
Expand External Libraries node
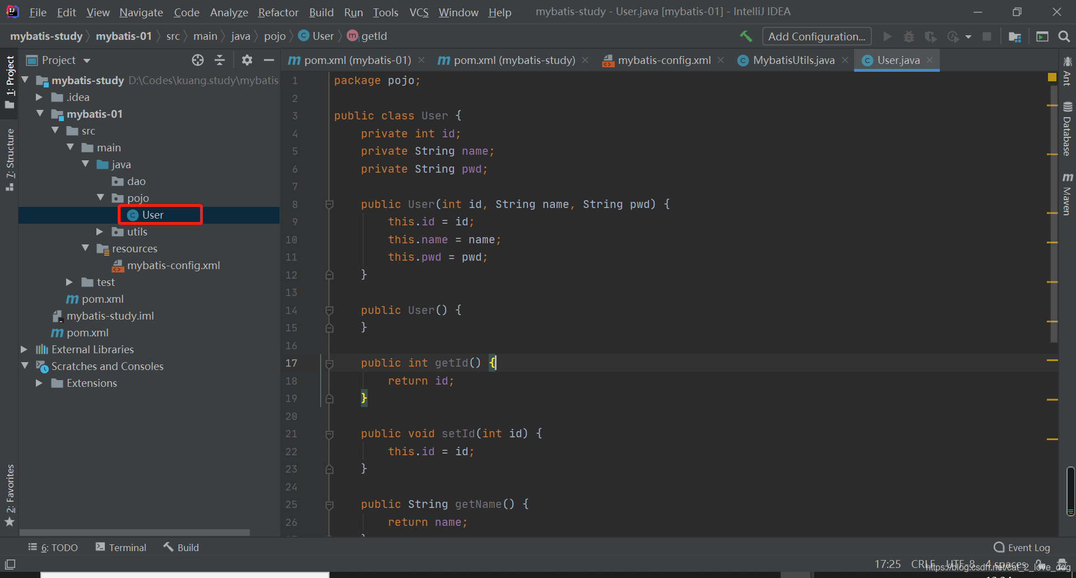click(24, 349)
